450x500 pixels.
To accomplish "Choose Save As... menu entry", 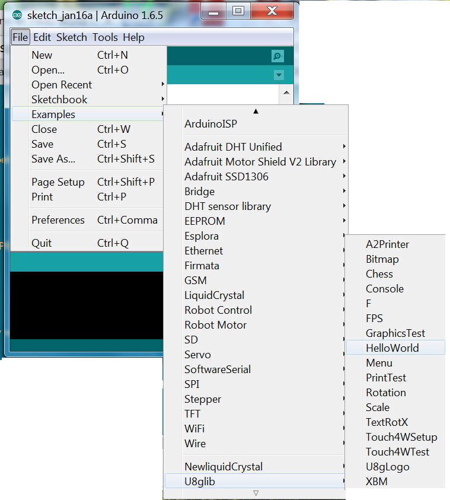I will (88, 159).
